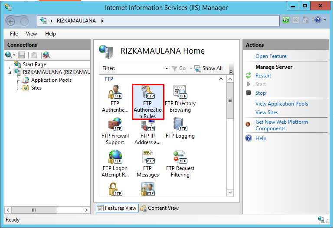Open FTP Messages feature icon
The width and height of the screenshot is (334, 228).
coord(147,164)
